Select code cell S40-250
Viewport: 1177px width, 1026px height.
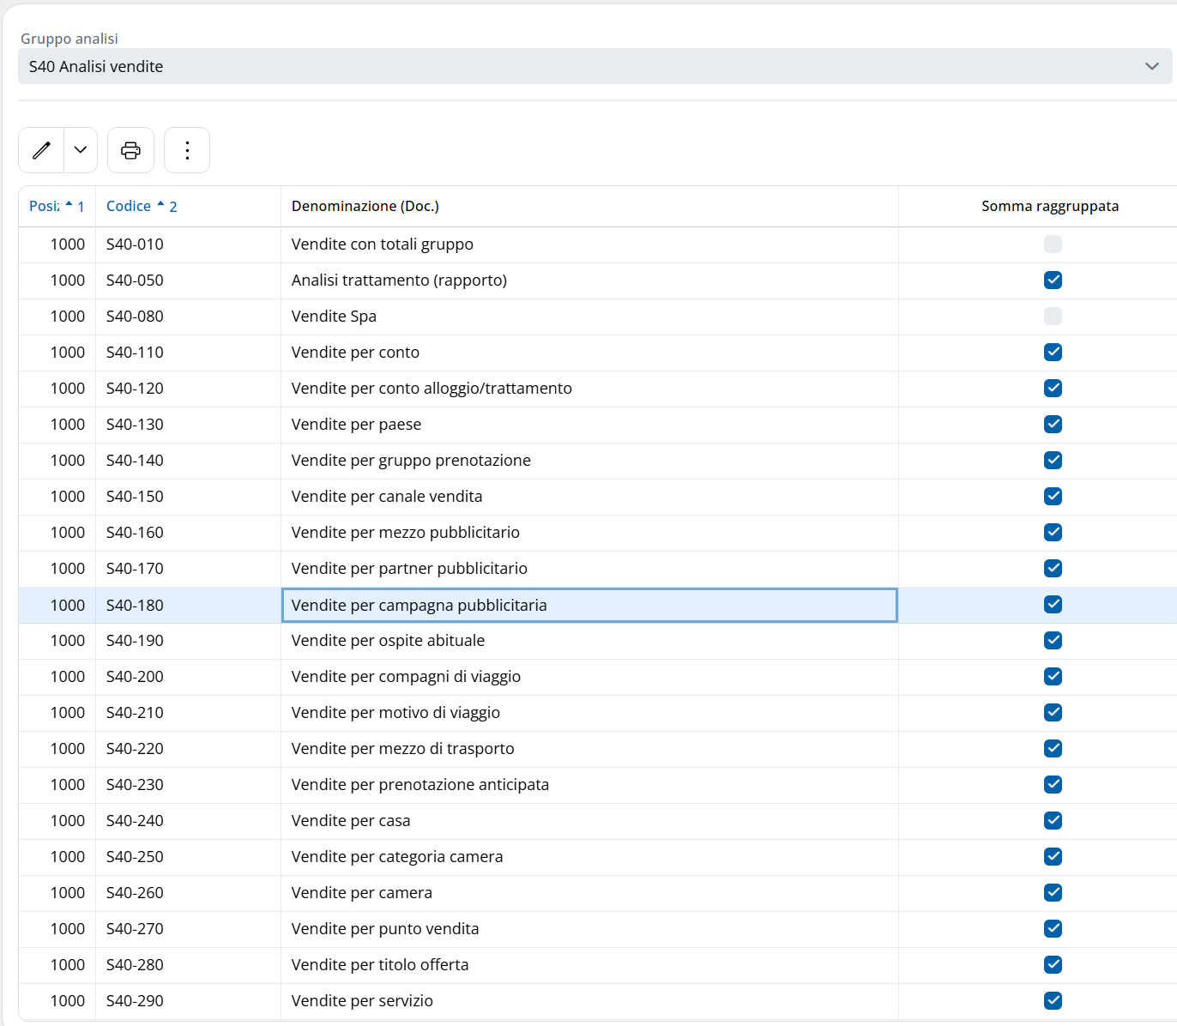point(135,857)
